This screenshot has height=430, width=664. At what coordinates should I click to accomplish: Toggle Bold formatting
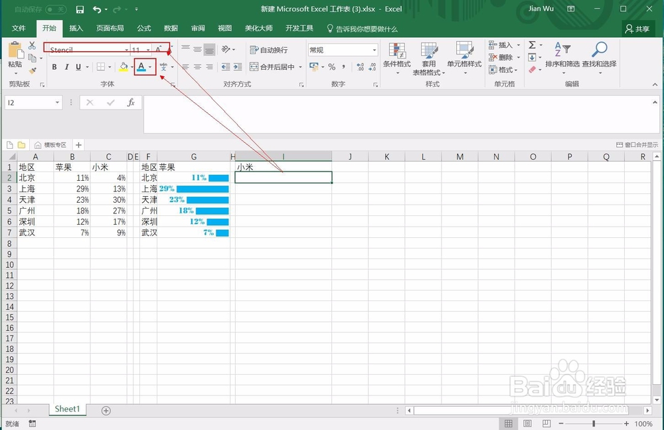click(x=54, y=66)
